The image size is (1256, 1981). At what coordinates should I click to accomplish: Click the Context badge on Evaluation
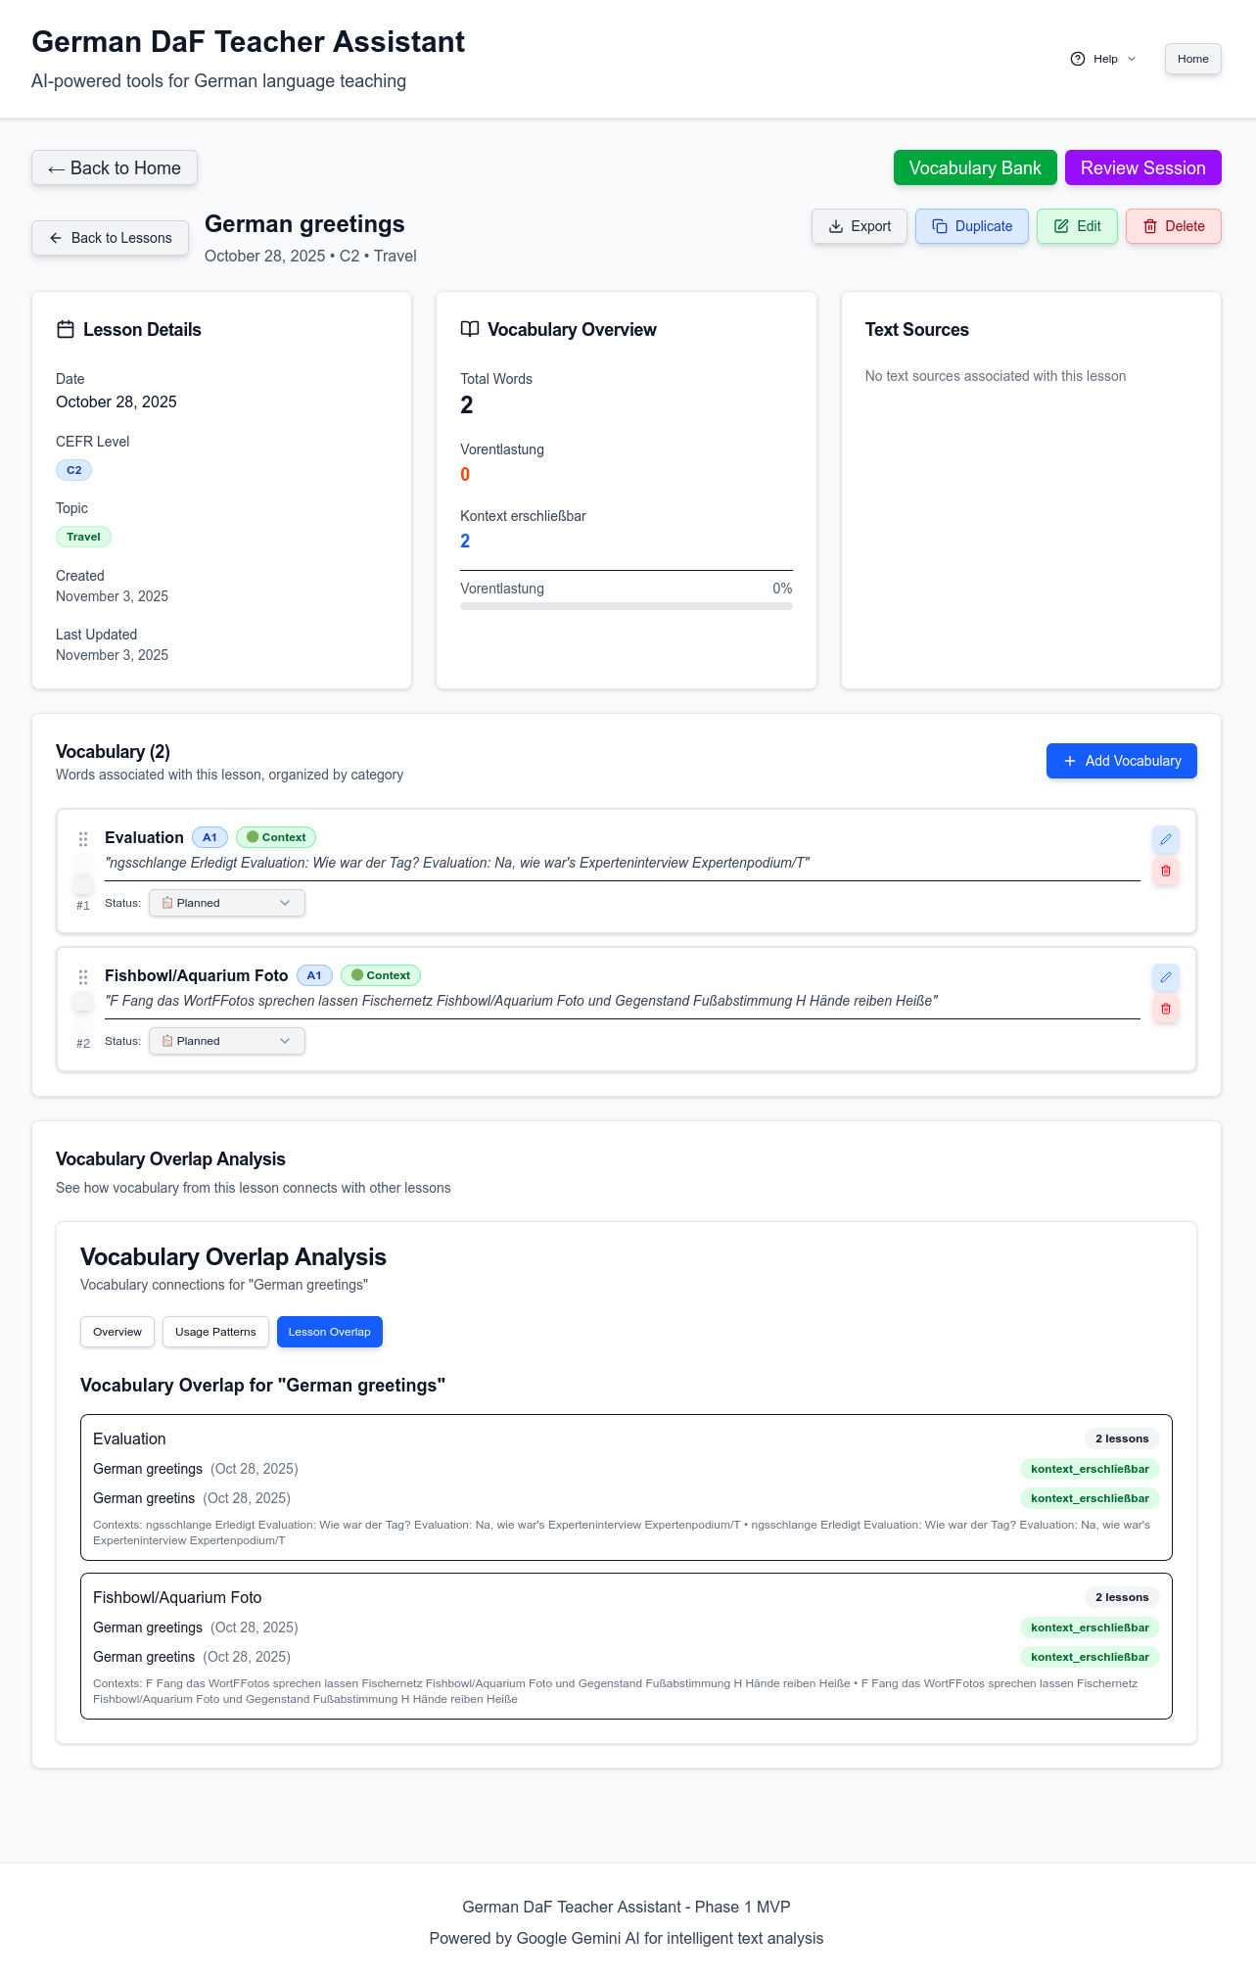click(x=276, y=837)
